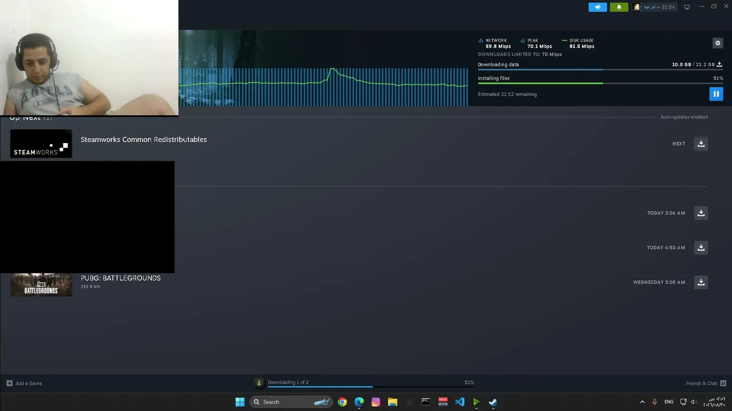Open download settings gear icon
The width and height of the screenshot is (732, 411).
coord(718,43)
